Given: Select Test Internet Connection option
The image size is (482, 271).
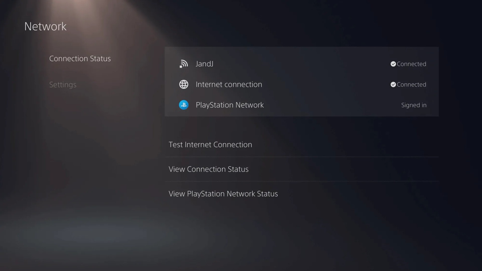Looking at the screenshot, I should (210, 145).
